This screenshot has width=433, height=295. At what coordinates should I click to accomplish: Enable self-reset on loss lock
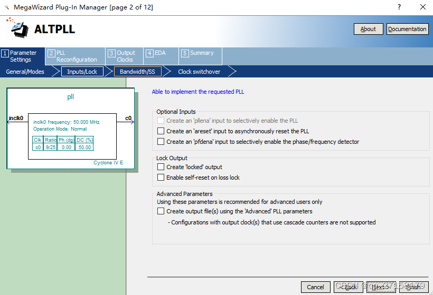(161, 177)
